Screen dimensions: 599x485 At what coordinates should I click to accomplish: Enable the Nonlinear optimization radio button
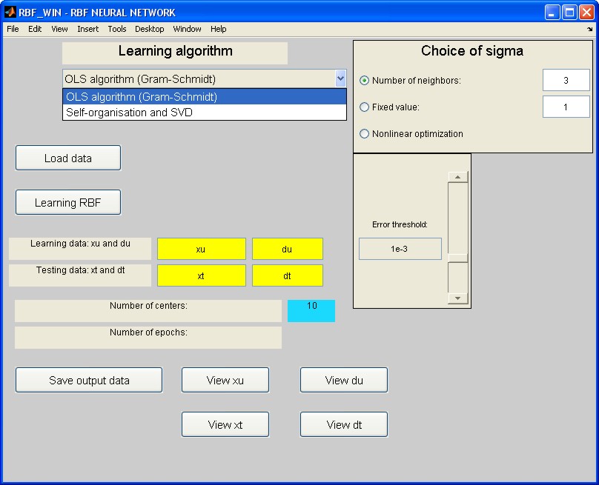(364, 134)
